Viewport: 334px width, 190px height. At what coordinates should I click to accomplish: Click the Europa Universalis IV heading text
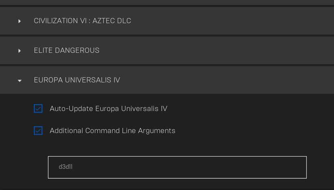(77, 80)
